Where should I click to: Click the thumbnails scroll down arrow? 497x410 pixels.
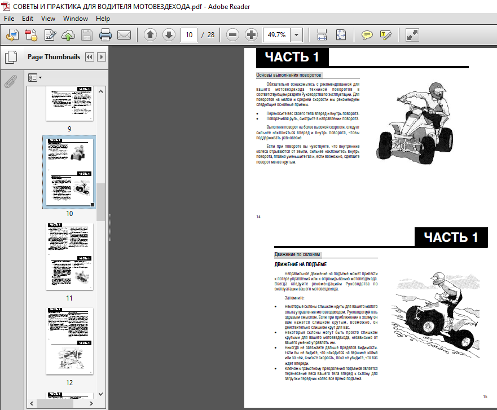(101, 394)
